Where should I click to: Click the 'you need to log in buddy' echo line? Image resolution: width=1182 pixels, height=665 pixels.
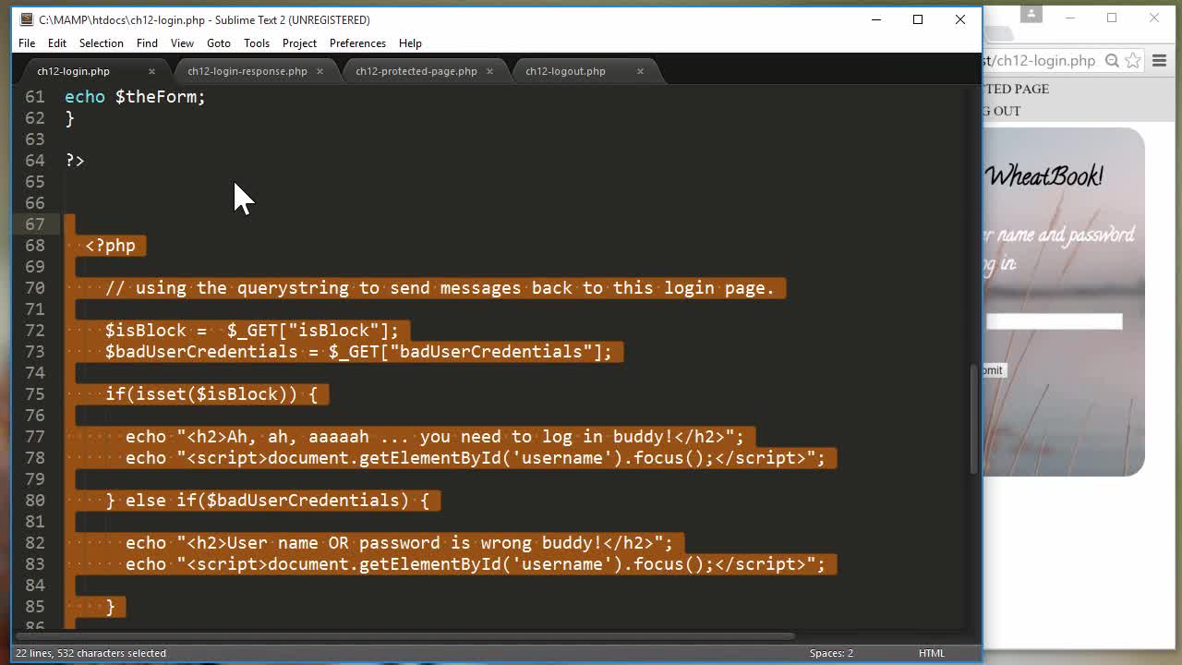tap(434, 436)
